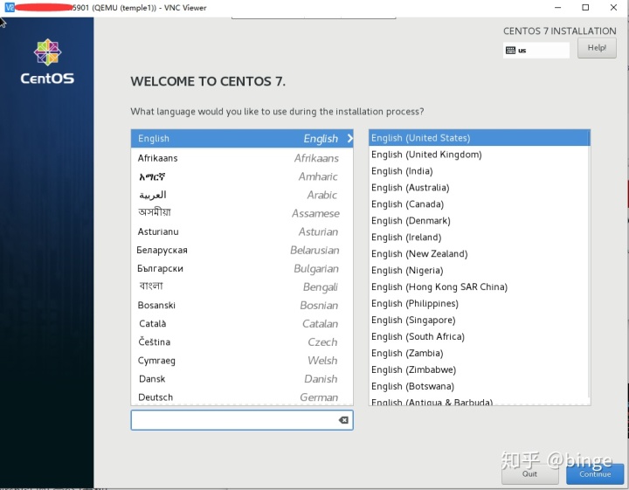Choose English (United Kingdom) locale
This screenshot has width=629, height=490.
pos(479,155)
